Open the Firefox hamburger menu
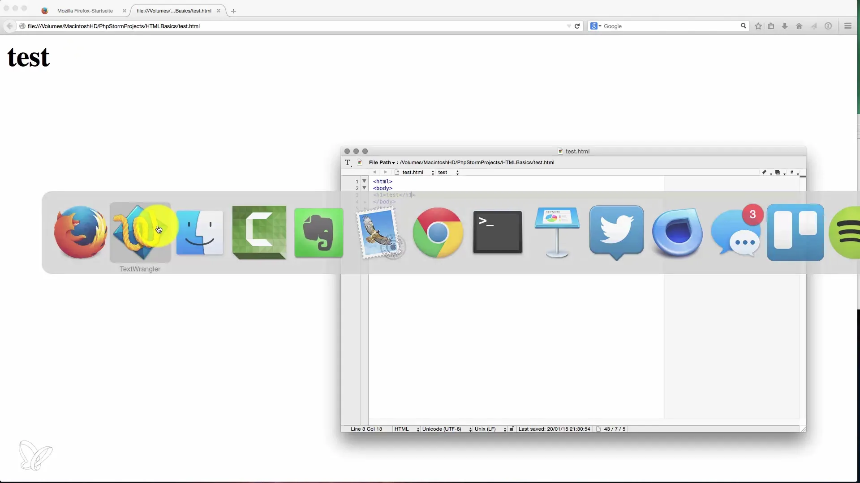 848,26
